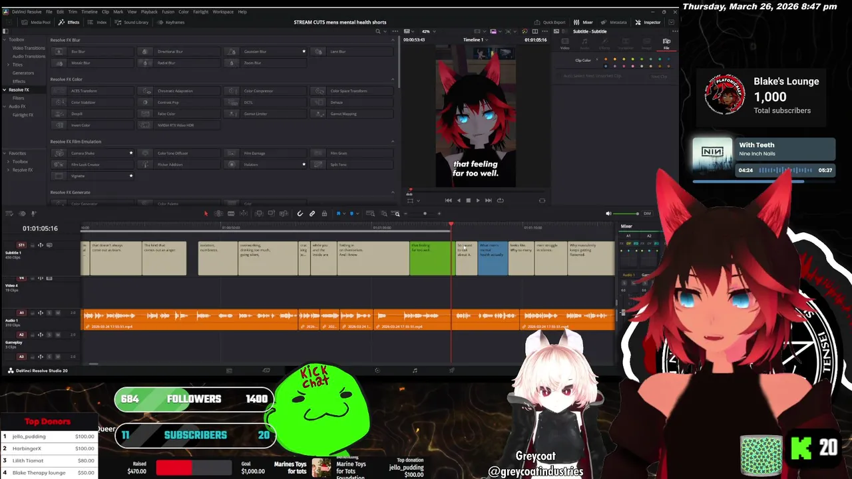Select Generators in the Toolbox tree

(x=22, y=73)
